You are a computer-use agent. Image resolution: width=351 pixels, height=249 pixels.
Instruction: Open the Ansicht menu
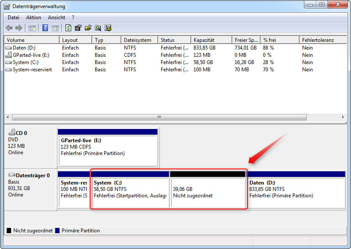tap(56, 18)
